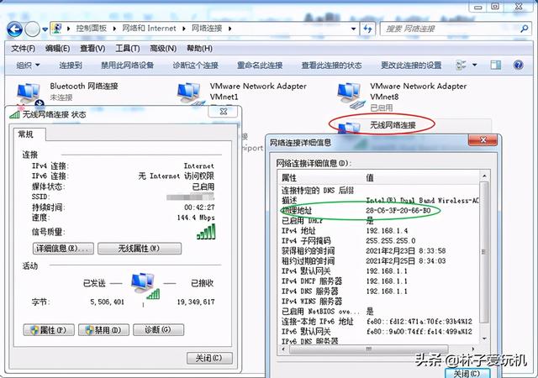Click 关闭(C) in the details dialog
The image size is (538, 378).
coord(467,373)
